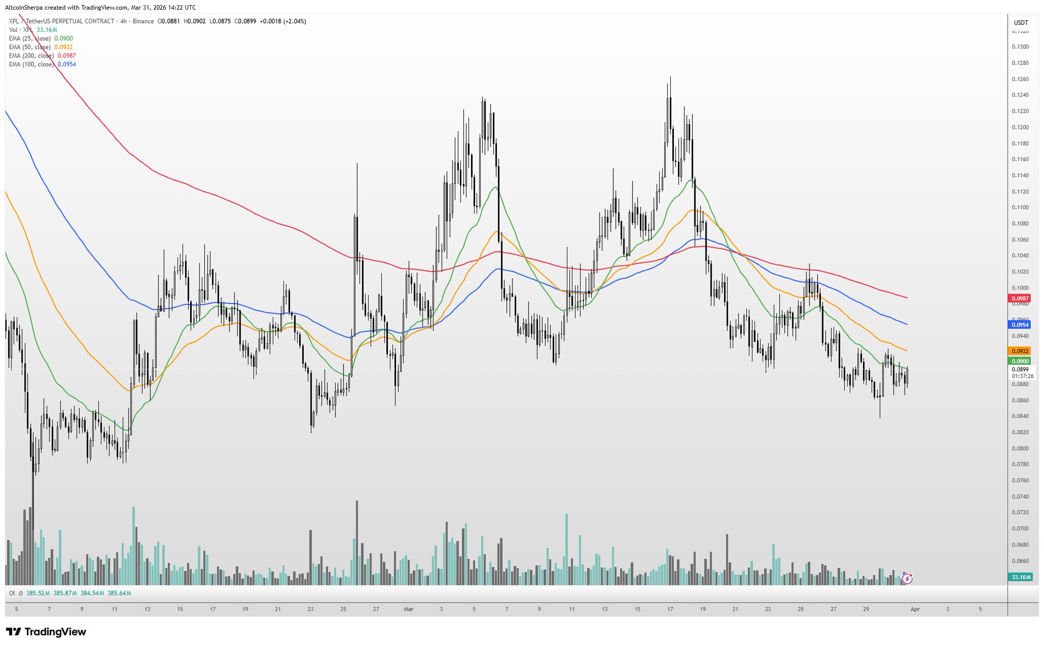Select the EMA (50, close) legend
This screenshot has width=1044, height=647.
click(30, 47)
